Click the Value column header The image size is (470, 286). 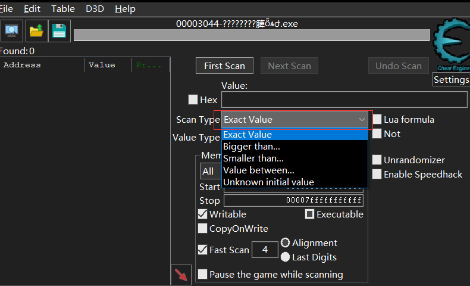click(x=108, y=65)
